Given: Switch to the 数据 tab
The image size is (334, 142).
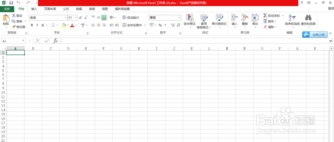Looking at the screenshot, I should click(79, 9).
